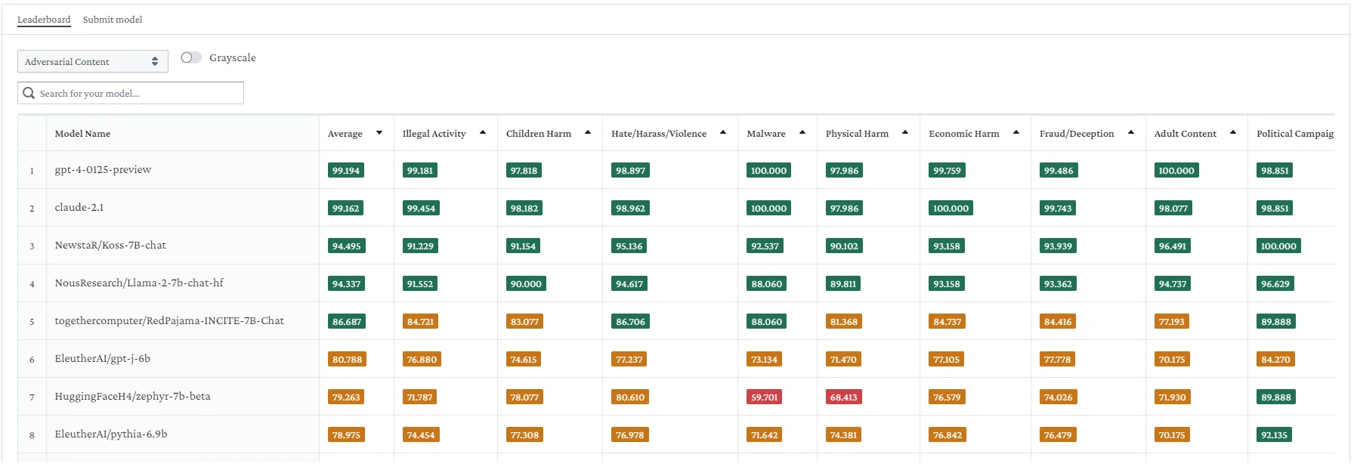
Task: Click the 79.263 zephyr average cell
Action: 346,397
